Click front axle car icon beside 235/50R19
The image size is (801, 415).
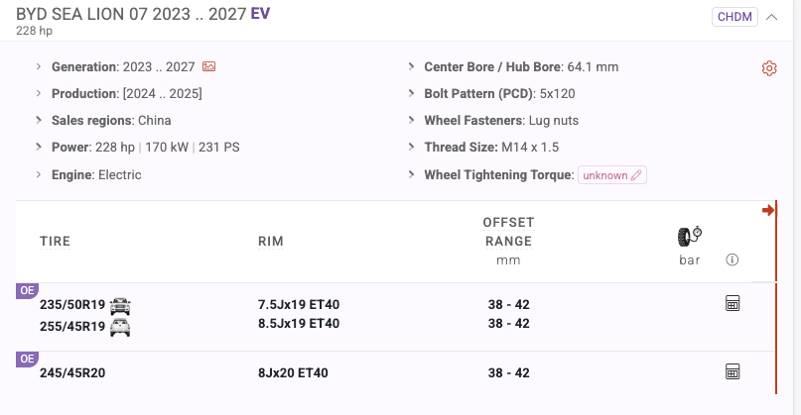121,305
